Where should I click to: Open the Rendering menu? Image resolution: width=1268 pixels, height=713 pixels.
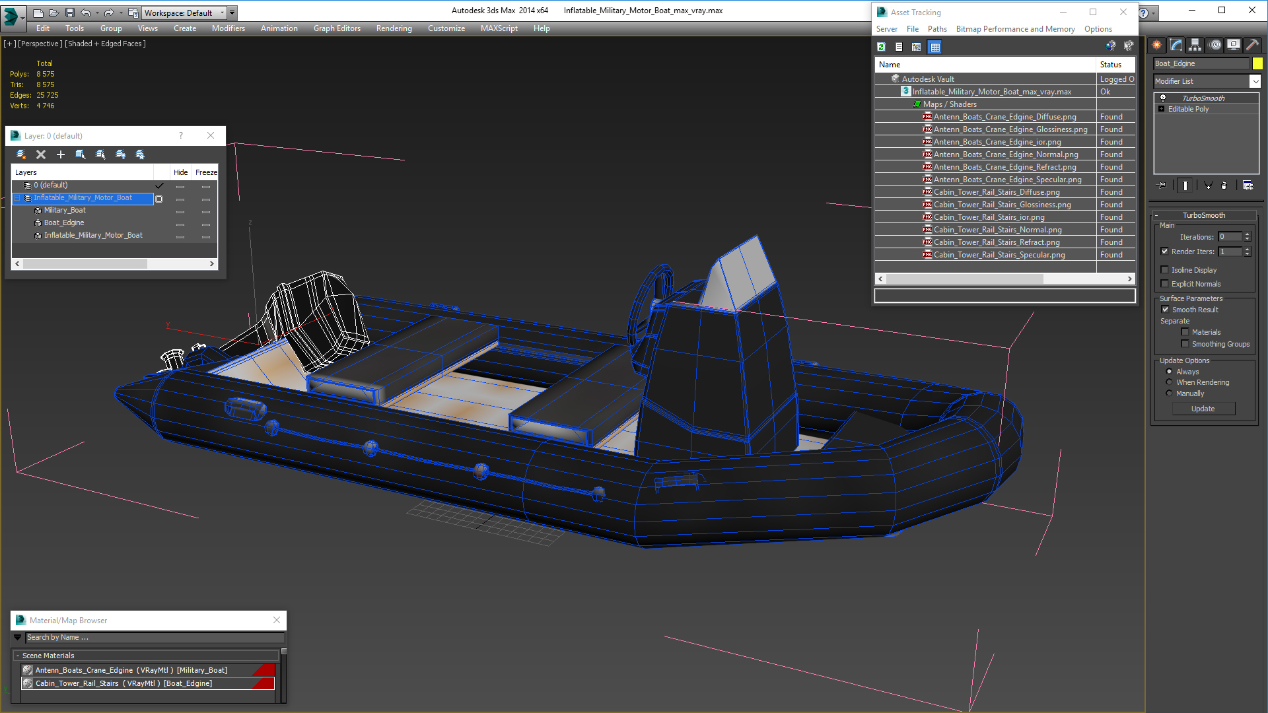tap(394, 28)
